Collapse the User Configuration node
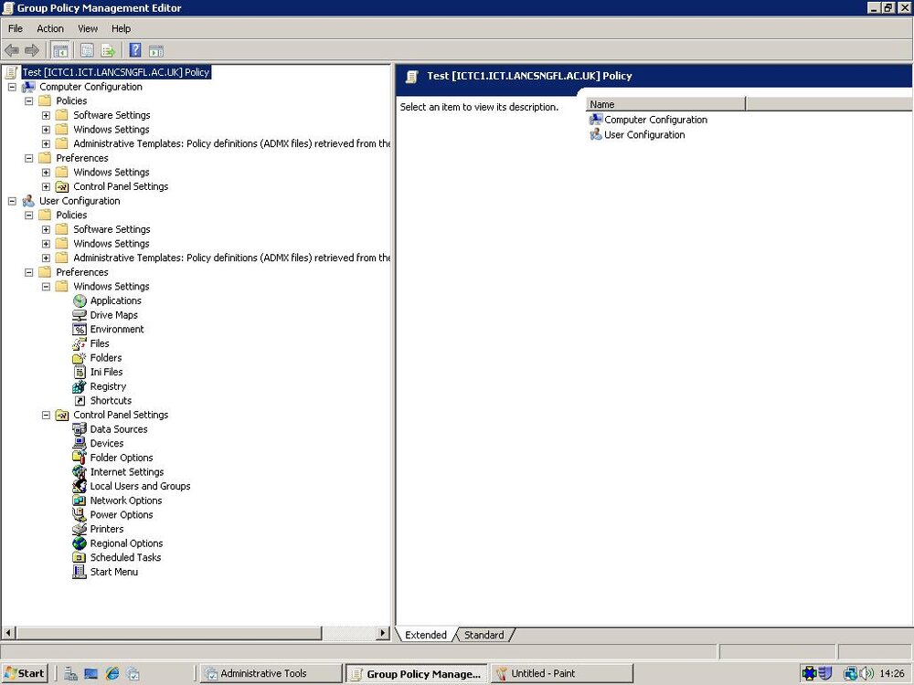Image resolution: width=914 pixels, height=685 pixels. pos(12,201)
